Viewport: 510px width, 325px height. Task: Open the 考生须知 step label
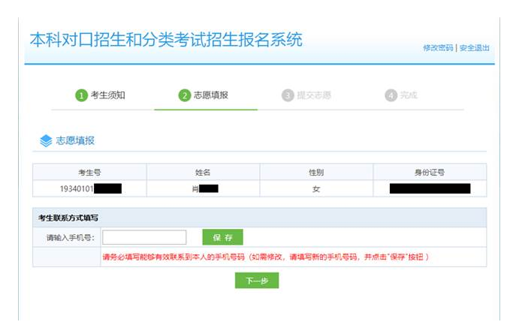[x=107, y=95]
